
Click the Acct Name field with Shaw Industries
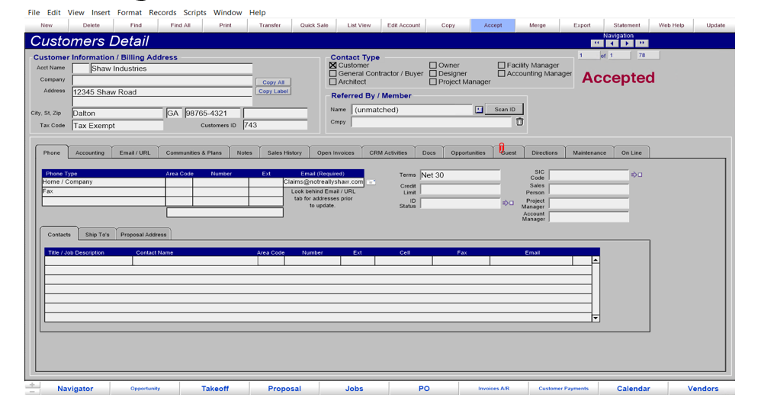pyautogui.click(x=171, y=69)
